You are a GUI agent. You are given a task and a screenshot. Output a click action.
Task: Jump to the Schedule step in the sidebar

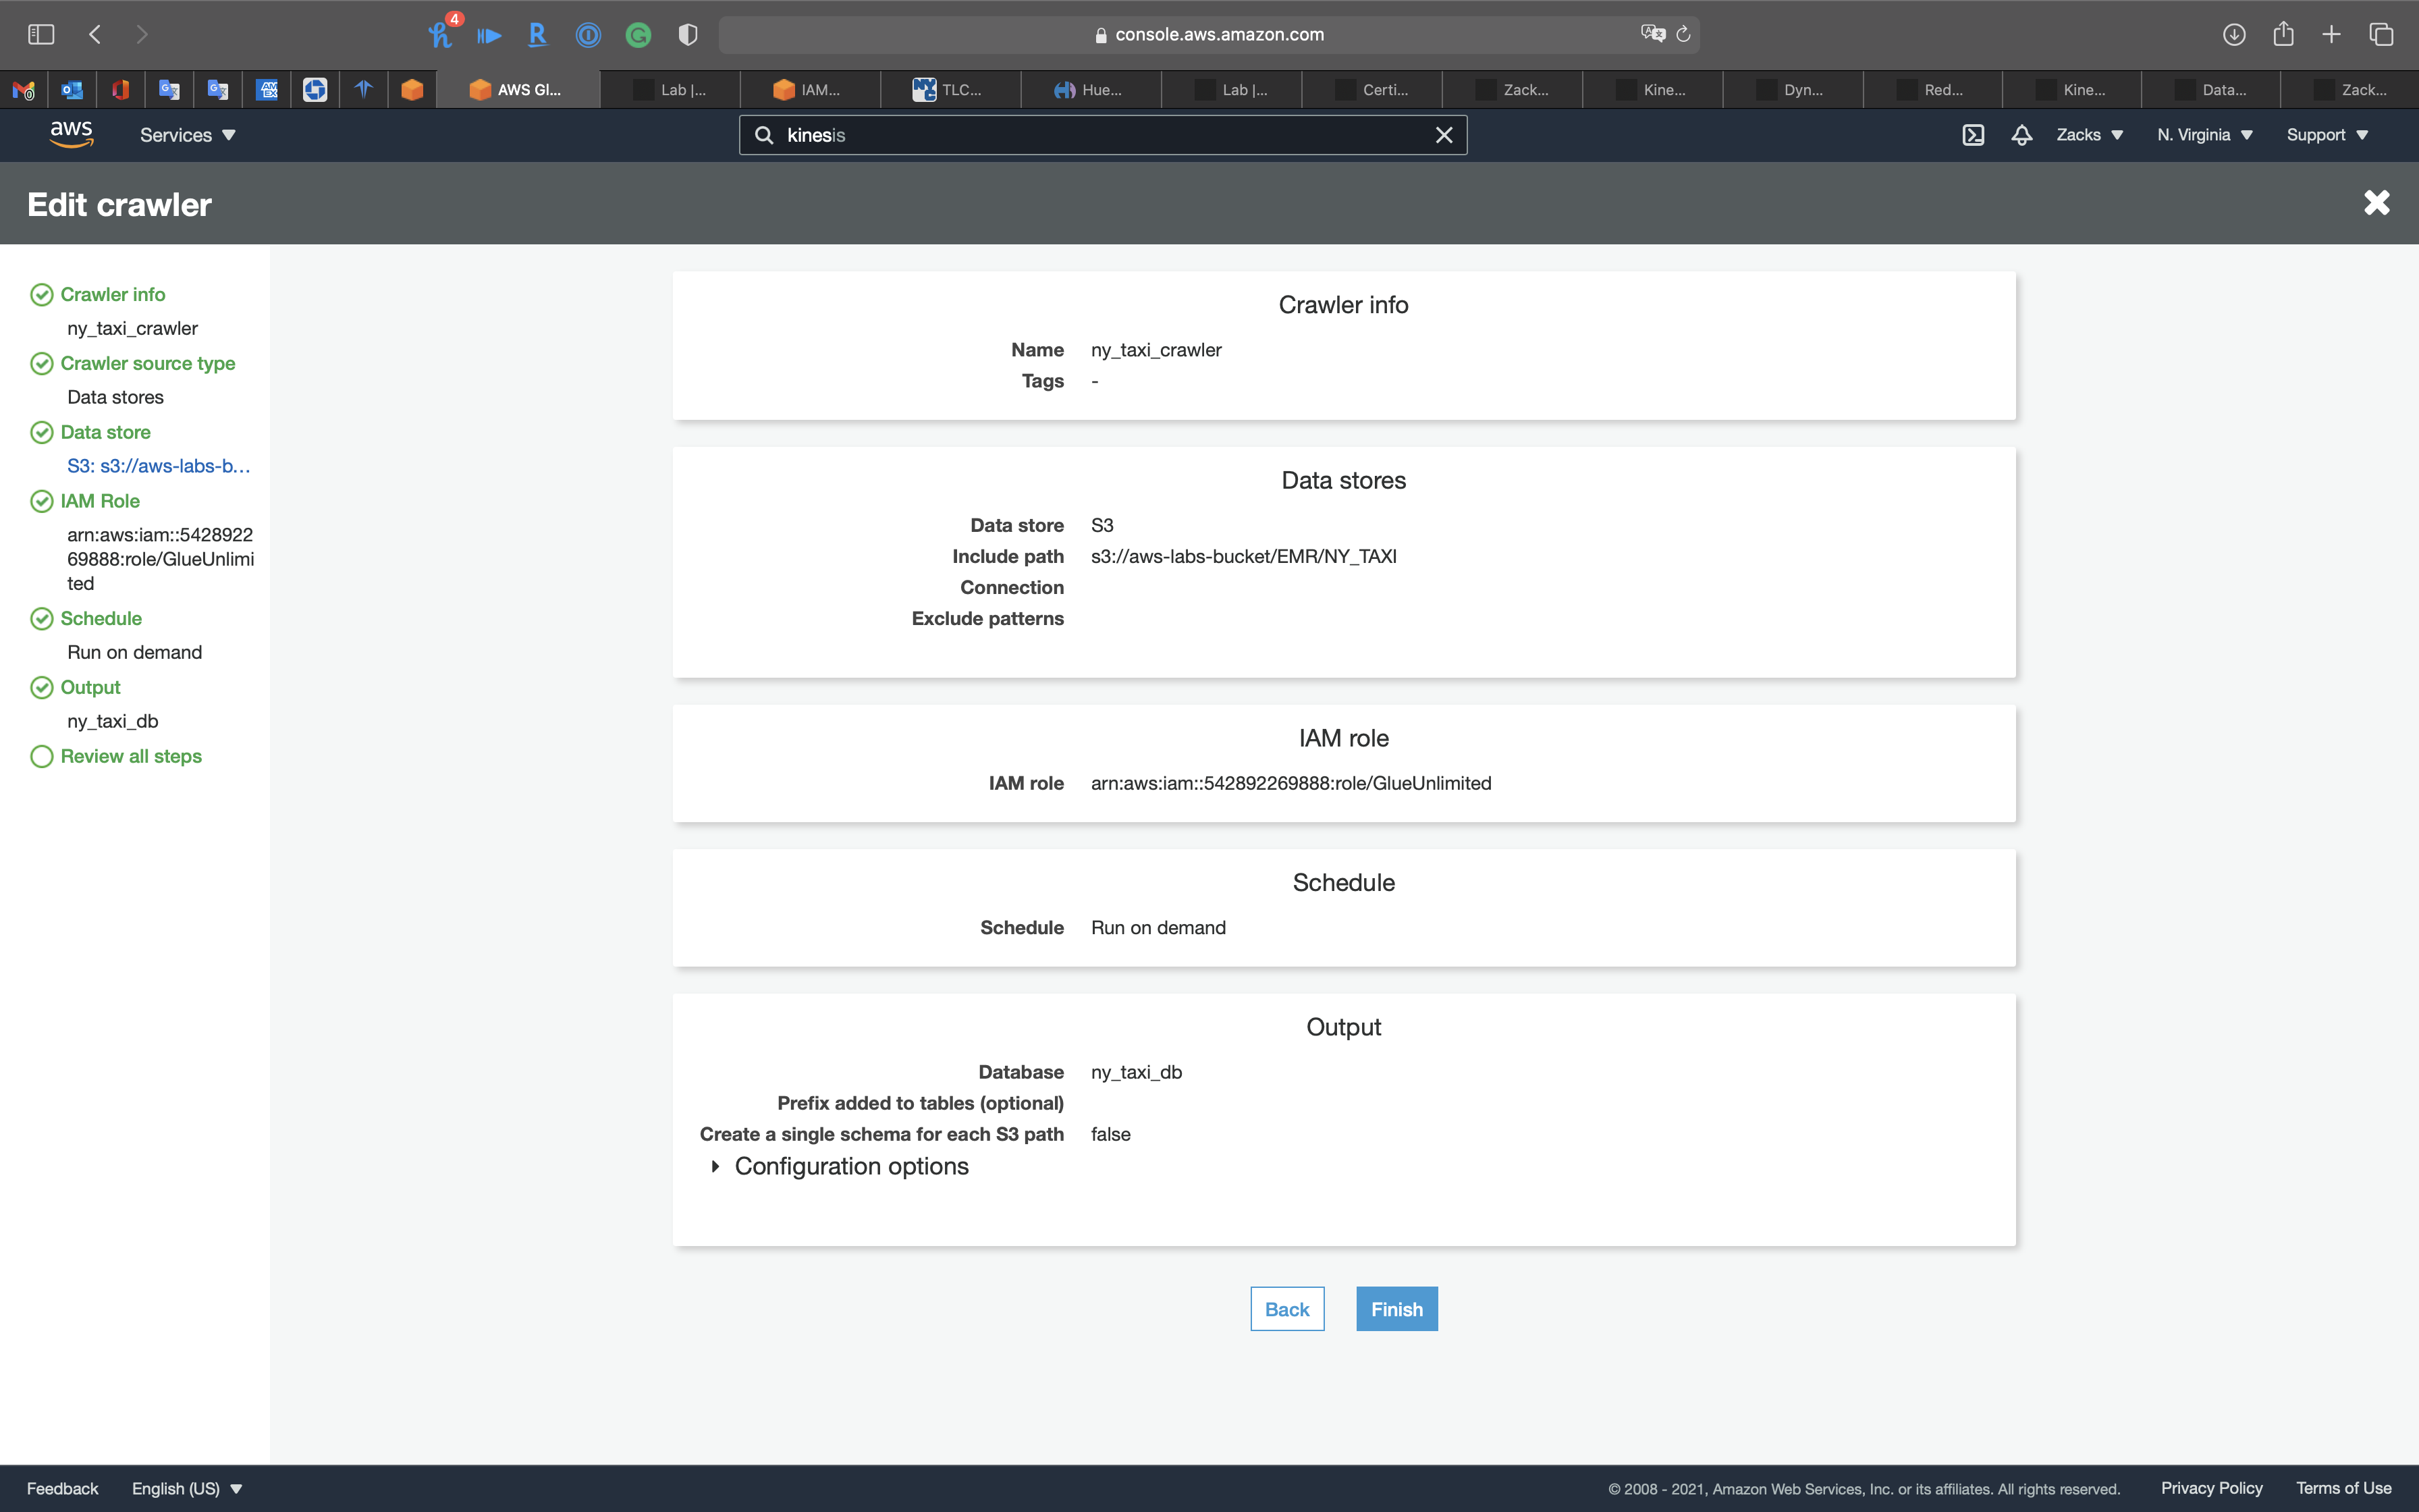coord(100,618)
